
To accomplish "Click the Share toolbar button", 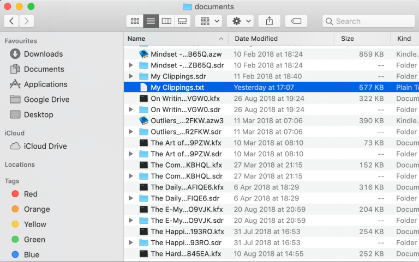I will (x=270, y=21).
